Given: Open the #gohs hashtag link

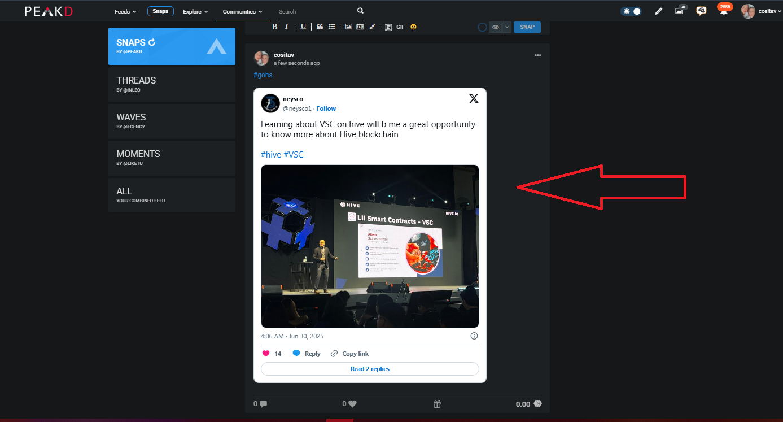Looking at the screenshot, I should coord(263,75).
